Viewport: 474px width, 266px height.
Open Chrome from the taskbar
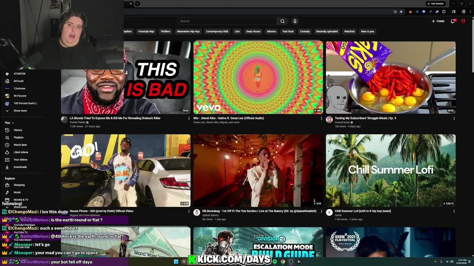283,262
